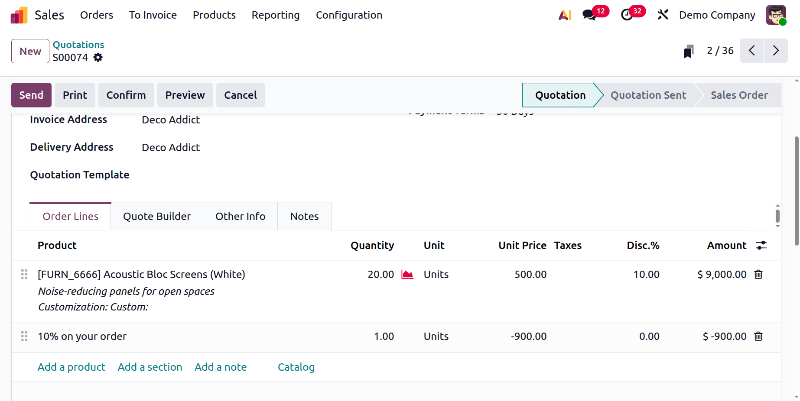Open the Sales app icon

click(18, 15)
